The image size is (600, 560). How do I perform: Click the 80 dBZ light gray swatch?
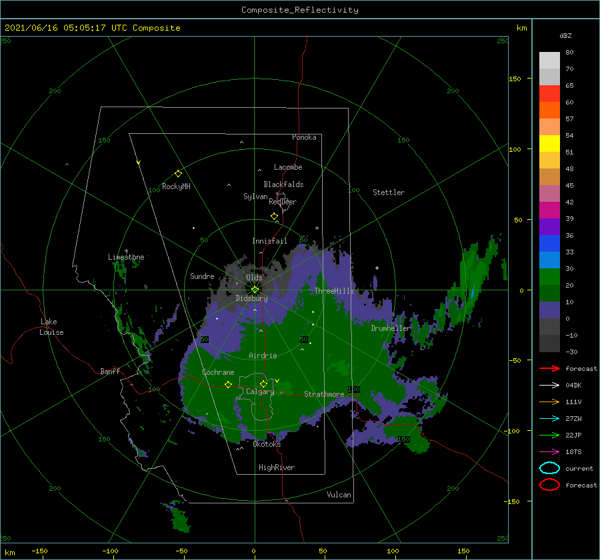pos(549,60)
